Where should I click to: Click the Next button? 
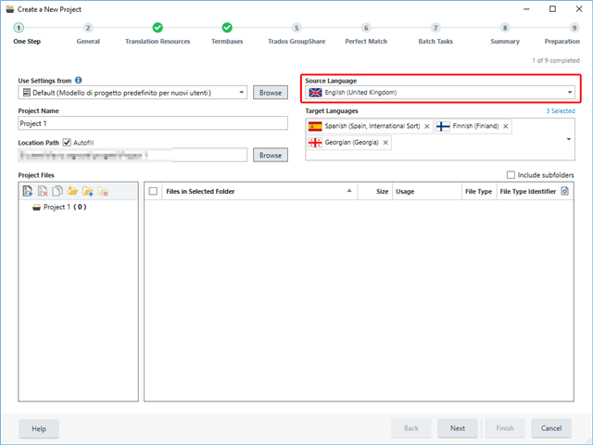[458, 428]
